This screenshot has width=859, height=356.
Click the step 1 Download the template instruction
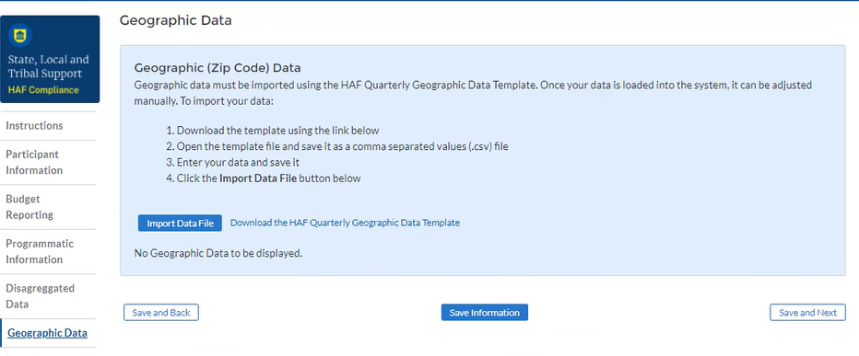[272, 131]
